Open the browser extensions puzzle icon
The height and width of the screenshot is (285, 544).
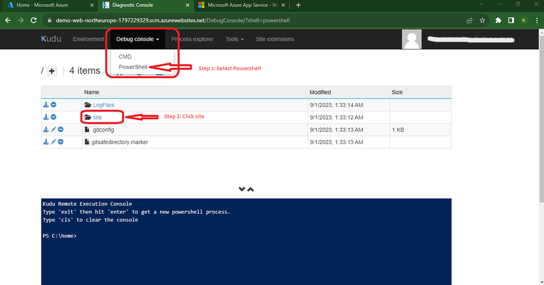click(498, 21)
